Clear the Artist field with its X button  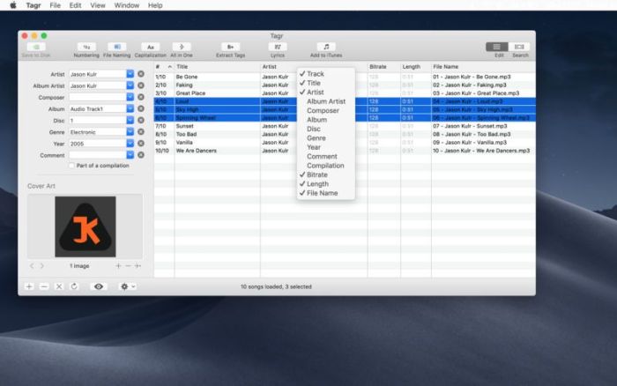click(141, 74)
